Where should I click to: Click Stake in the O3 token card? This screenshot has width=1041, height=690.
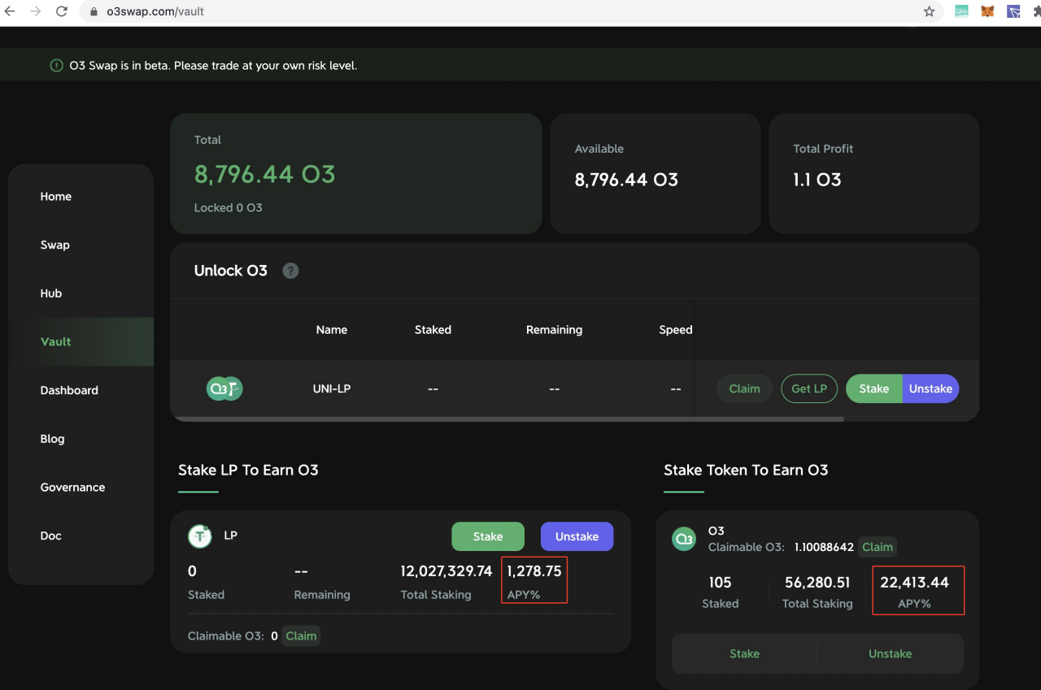pyautogui.click(x=745, y=653)
